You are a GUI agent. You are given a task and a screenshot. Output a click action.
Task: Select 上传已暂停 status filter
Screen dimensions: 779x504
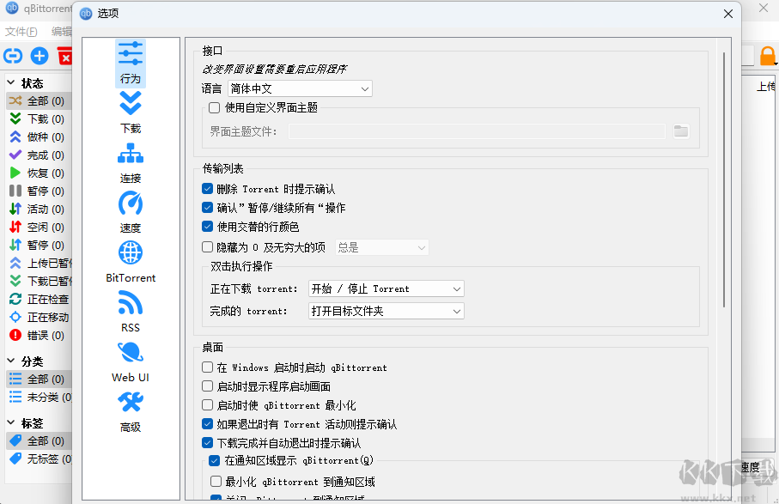pyautogui.click(x=39, y=264)
